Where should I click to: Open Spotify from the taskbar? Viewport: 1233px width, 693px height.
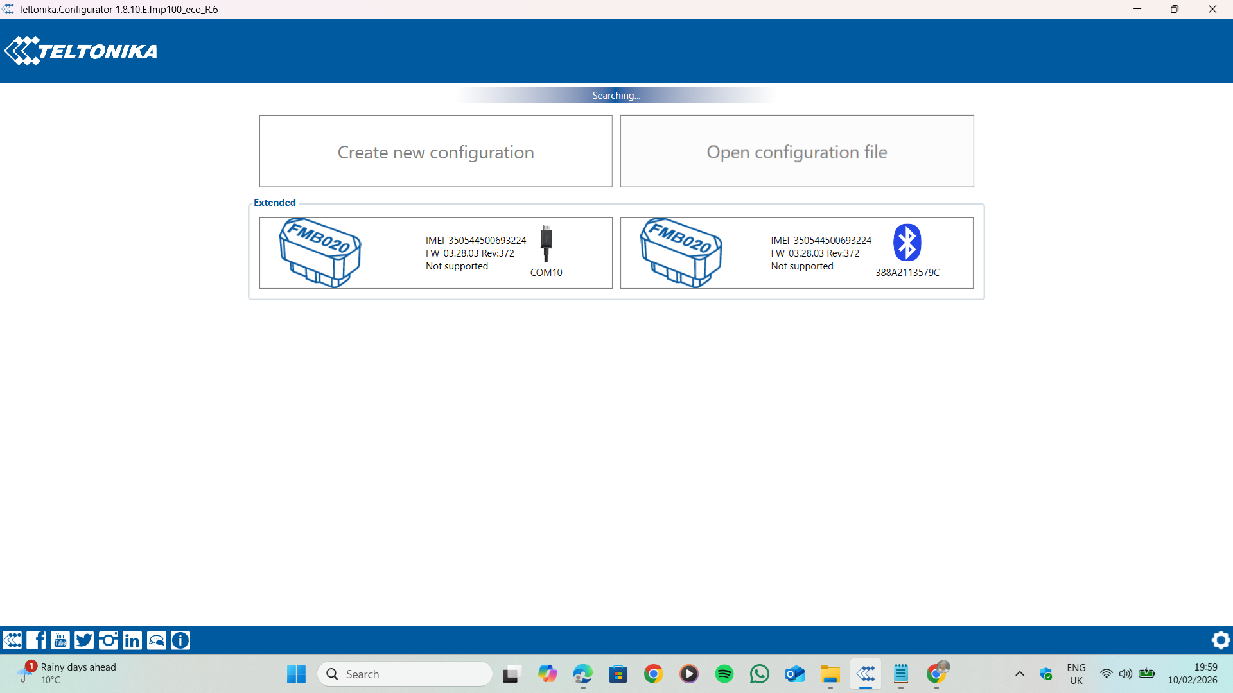[724, 674]
